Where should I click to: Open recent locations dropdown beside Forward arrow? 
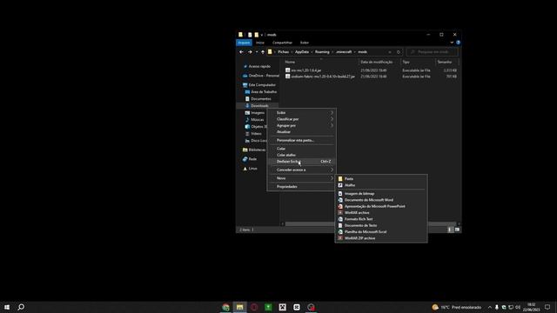257,52
